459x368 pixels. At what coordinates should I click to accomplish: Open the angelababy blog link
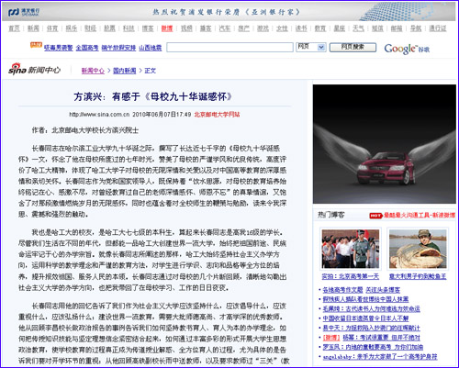(380, 356)
